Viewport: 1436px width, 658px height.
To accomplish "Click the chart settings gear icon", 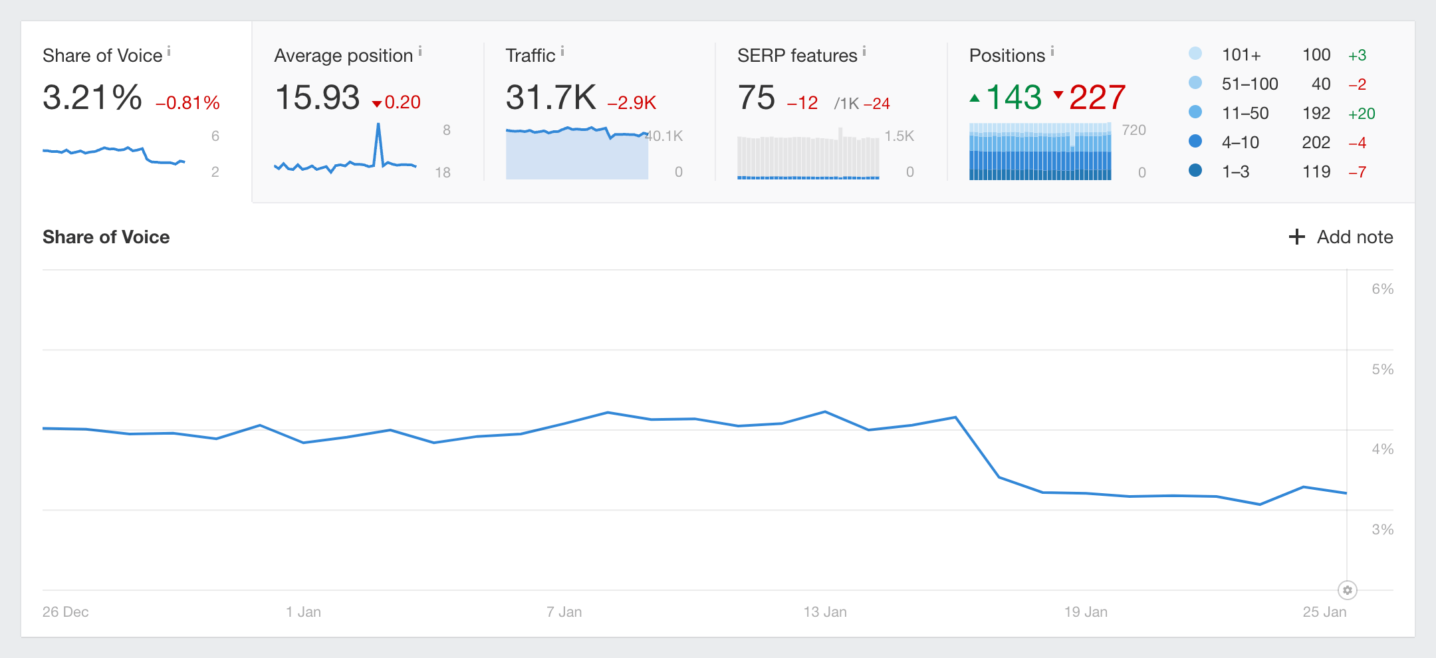I will (1347, 590).
